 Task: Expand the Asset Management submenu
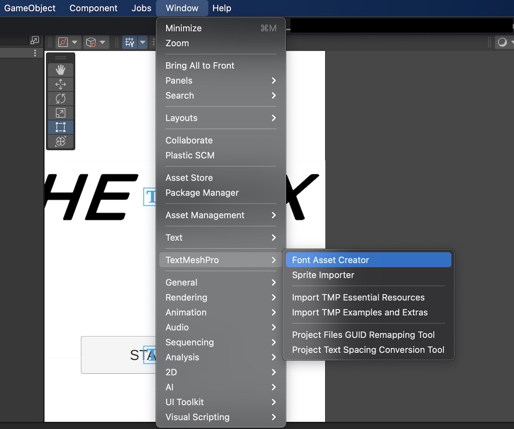coord(221,215)
